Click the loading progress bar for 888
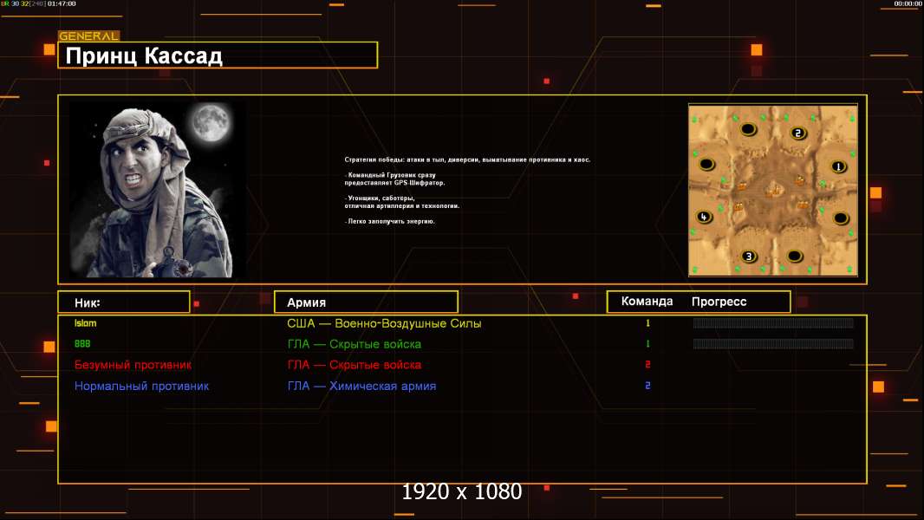Viewport: 924px width, 520px height. tap(773, 344)
